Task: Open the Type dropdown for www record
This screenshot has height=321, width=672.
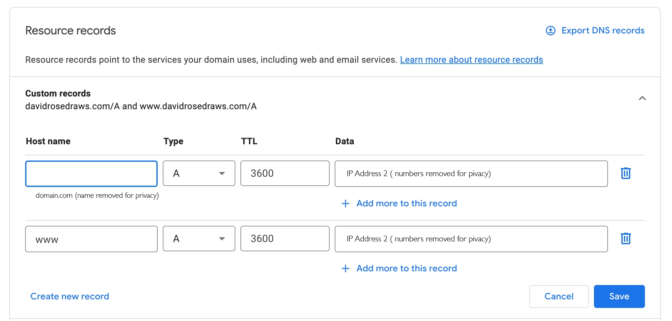Action: tap(199, 239)
